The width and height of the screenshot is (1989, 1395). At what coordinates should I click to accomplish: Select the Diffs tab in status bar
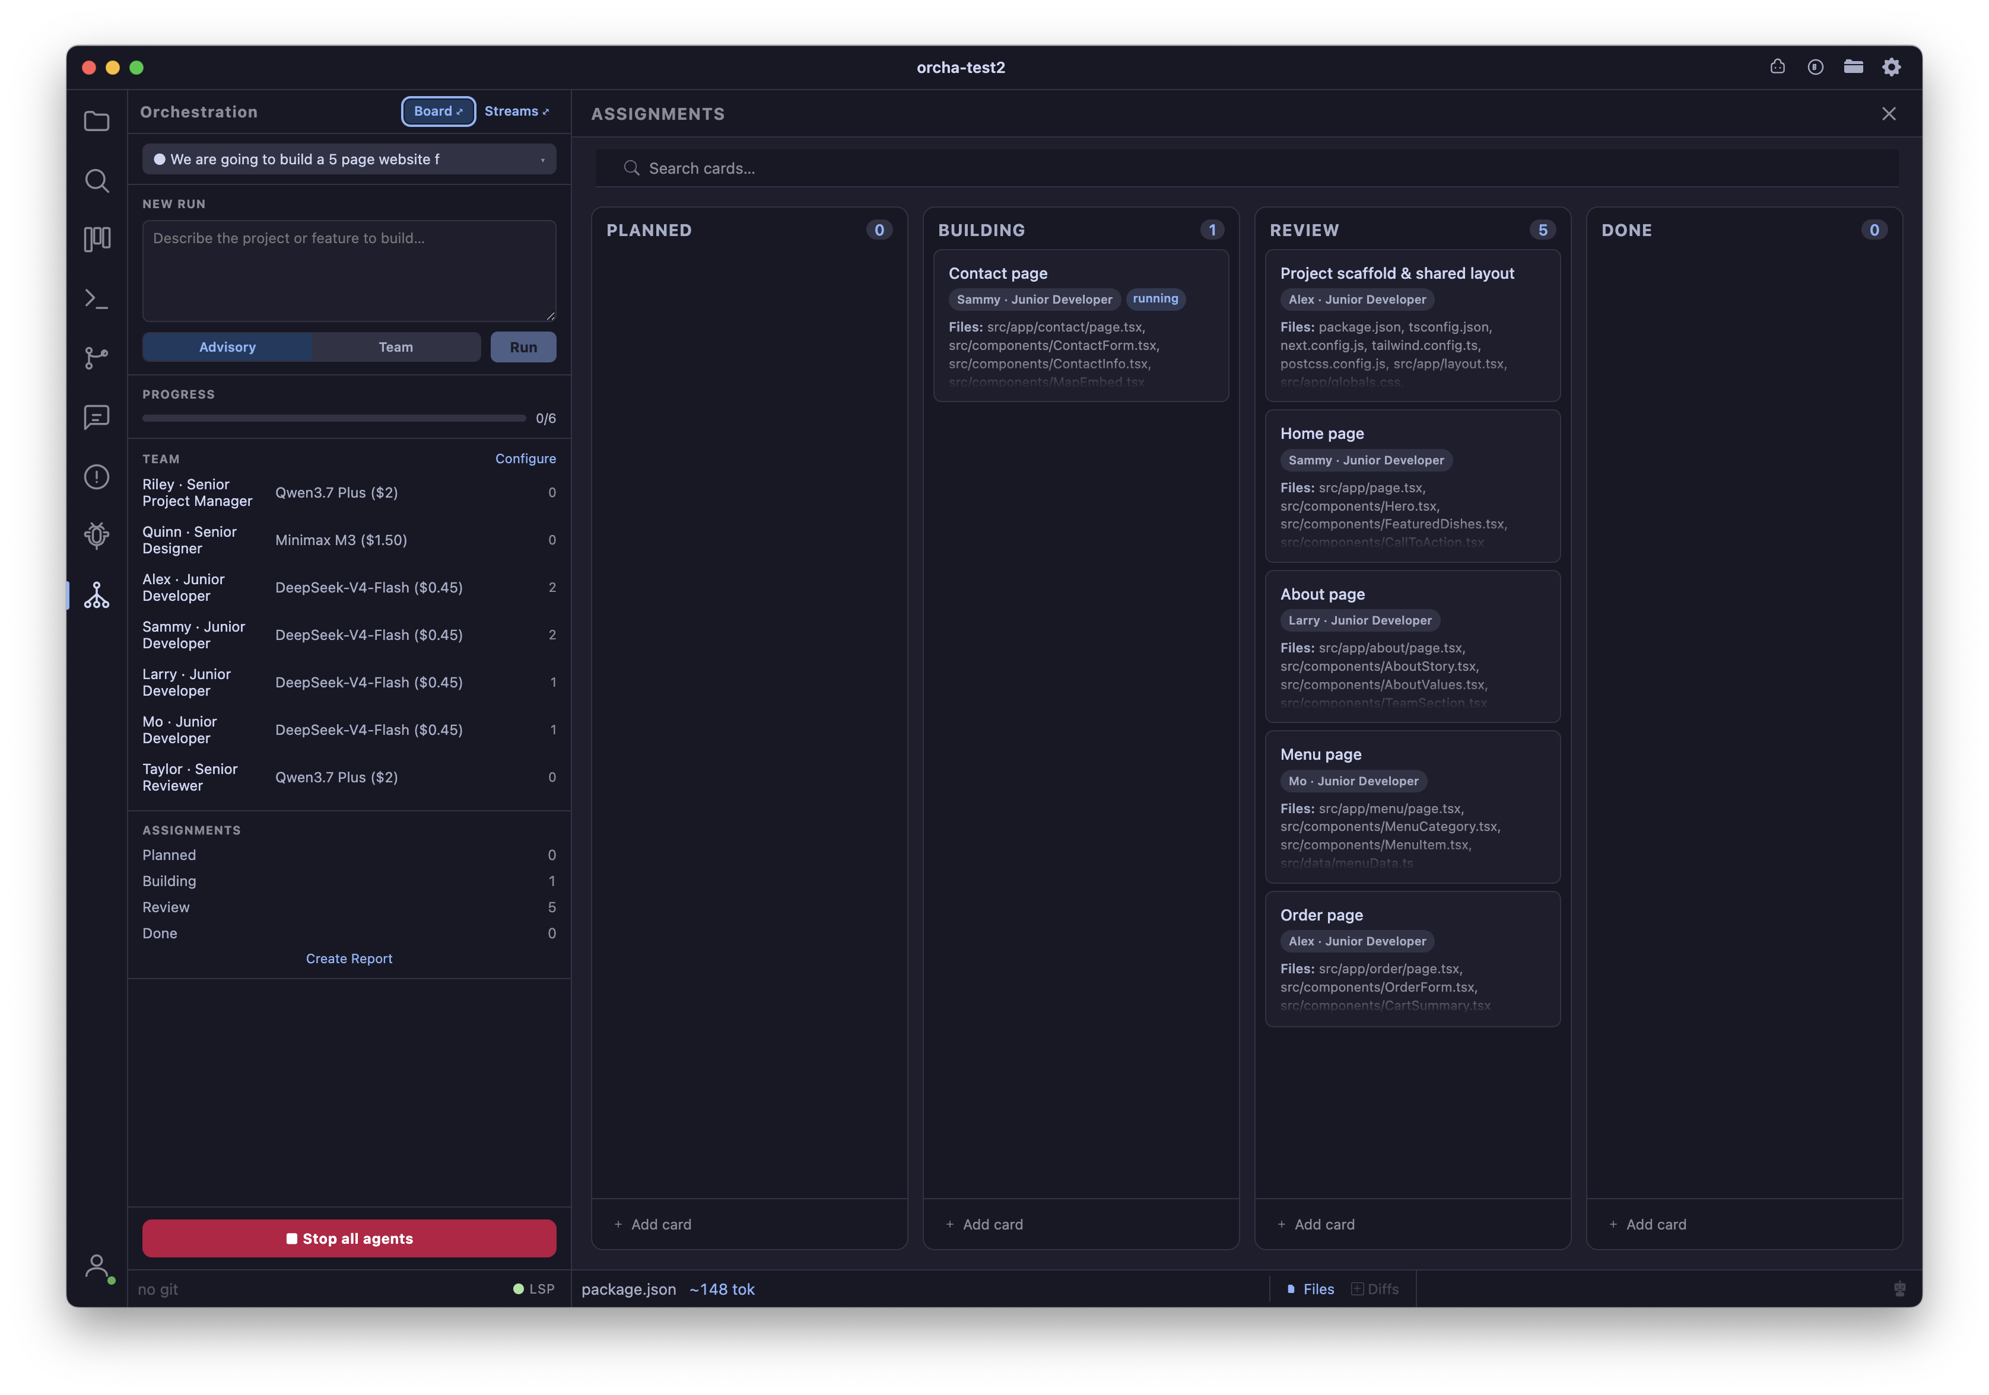tap(1375, 1288)
